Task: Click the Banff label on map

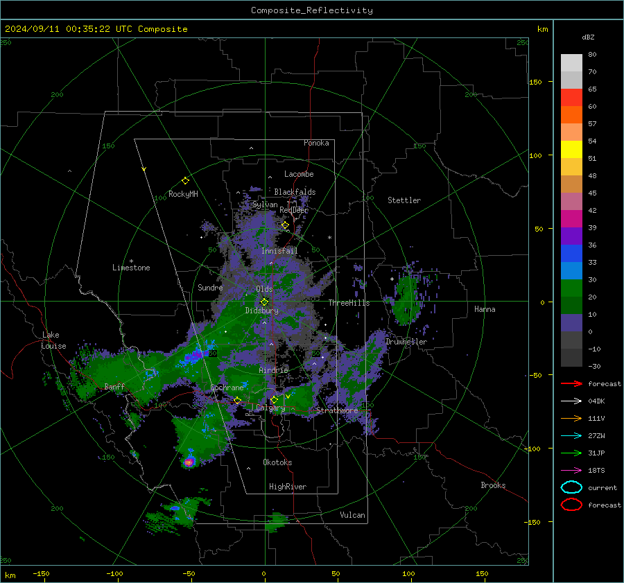Action: click(x=114, y=386)
